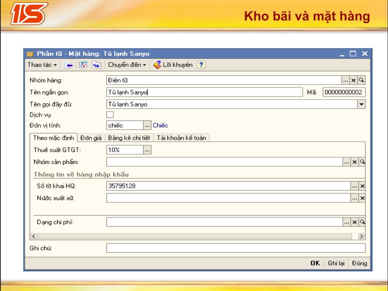This screenshot has height=291, width=388.
Task: Open Nhóm hàng item with magnifier icon
Action: (361, 80)
